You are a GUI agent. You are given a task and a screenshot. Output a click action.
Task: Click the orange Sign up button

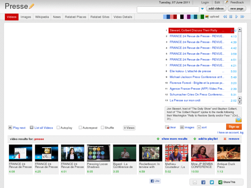pos(234,127)
